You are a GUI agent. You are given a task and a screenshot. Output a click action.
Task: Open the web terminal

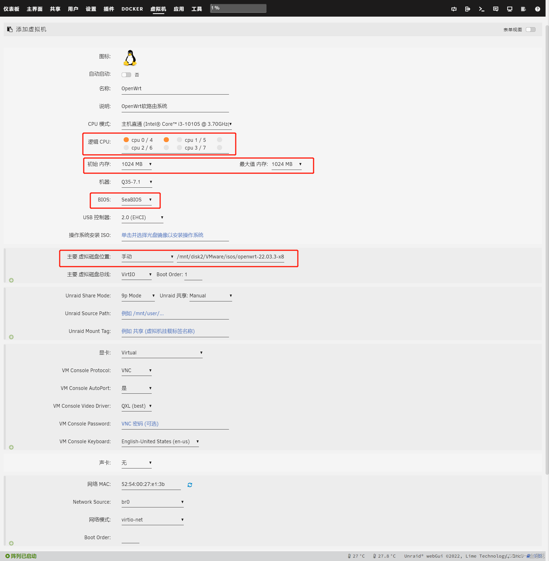[x=481, y=9]
